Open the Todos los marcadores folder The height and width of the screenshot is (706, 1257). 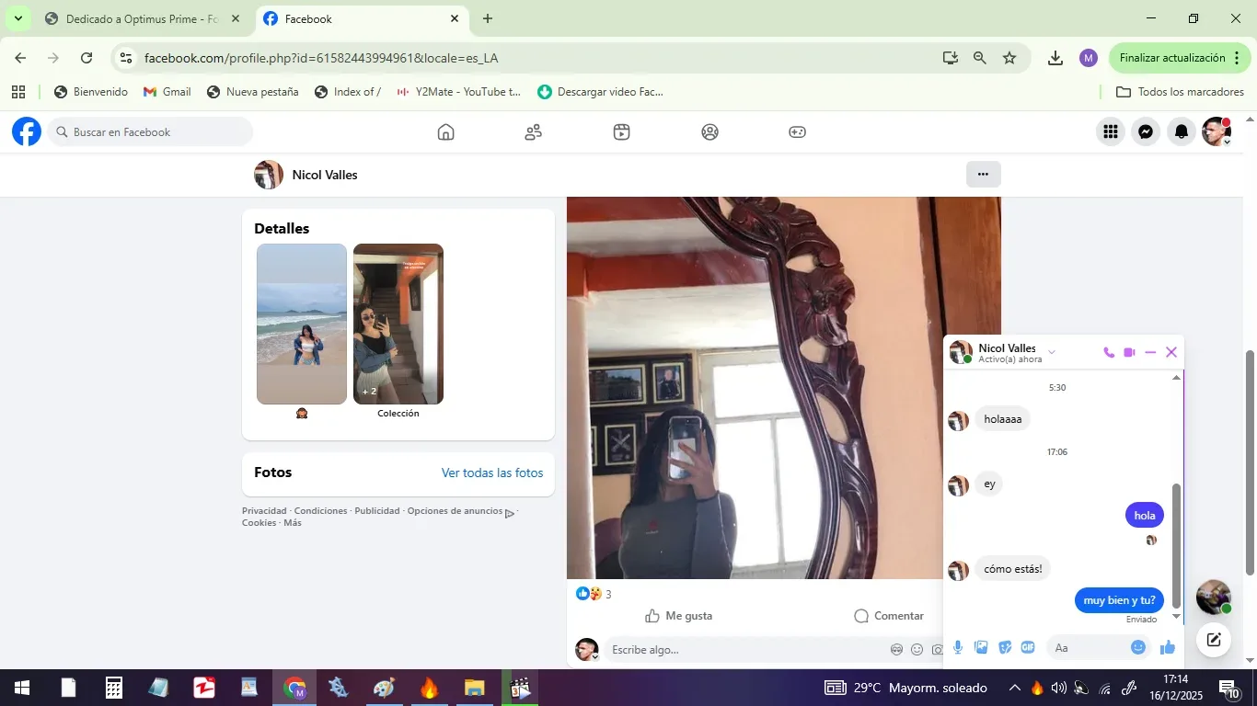tap(1180, 92)
